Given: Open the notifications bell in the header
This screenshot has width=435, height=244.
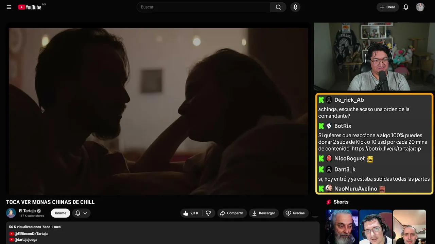Looking at the screenshot, I should [x=406, y=7].
